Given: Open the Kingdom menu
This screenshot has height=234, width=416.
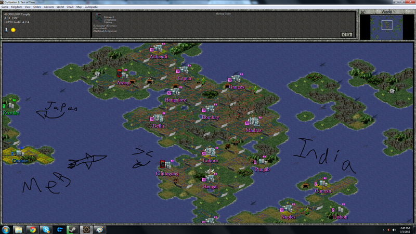Looking at the screenshot, I should [x=17, y=7].
